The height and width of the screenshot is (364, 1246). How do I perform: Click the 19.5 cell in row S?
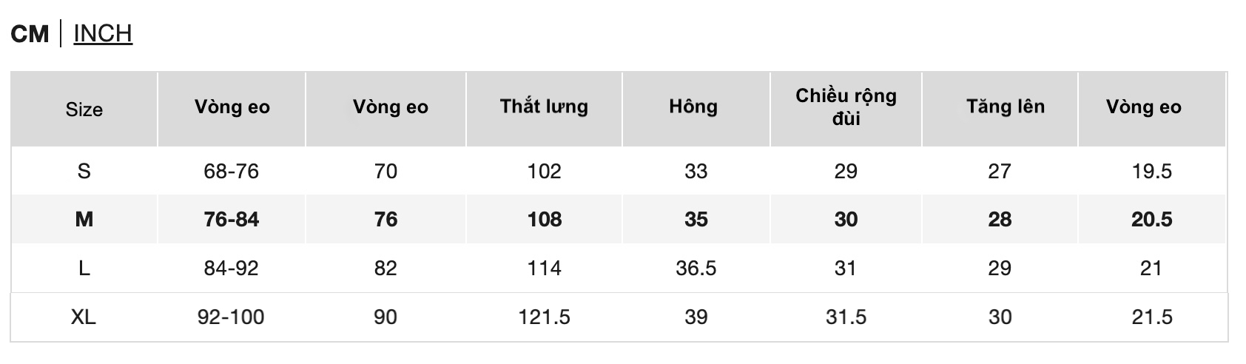pyautogui.click(x=1152, y=171)
